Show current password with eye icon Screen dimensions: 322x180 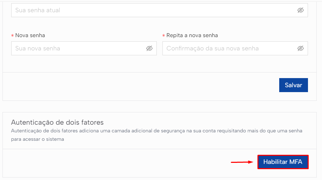301,10
